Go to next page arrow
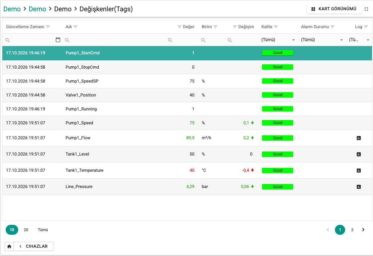The height and width of the screenshot is (256, 373). click(x=363, y=230)
